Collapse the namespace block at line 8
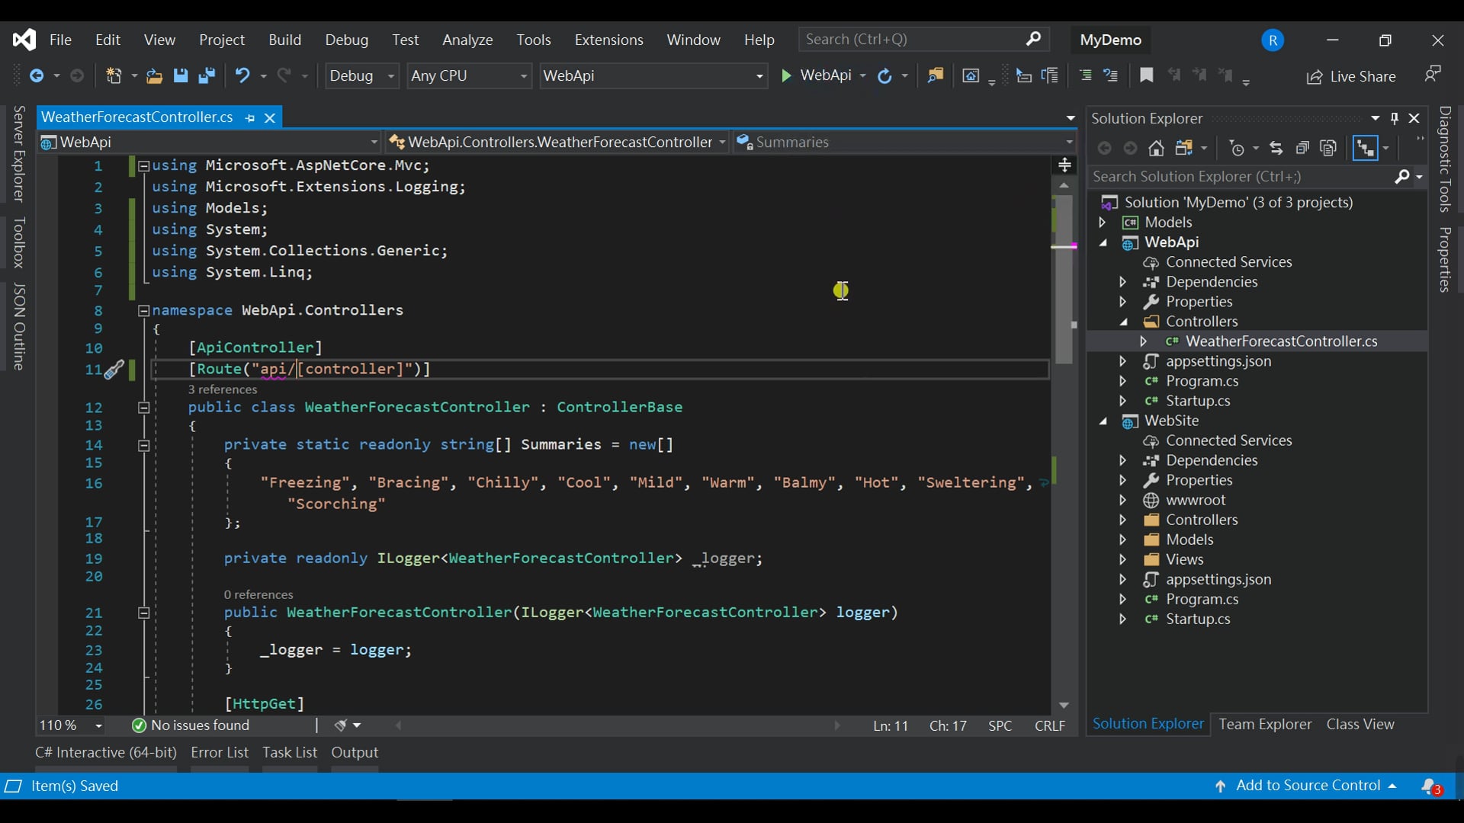Viewport: 1464px width, 823px height. click(143, 310)
